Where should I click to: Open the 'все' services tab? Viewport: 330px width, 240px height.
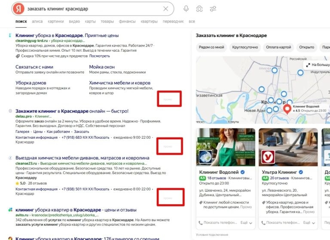(192, 21)
